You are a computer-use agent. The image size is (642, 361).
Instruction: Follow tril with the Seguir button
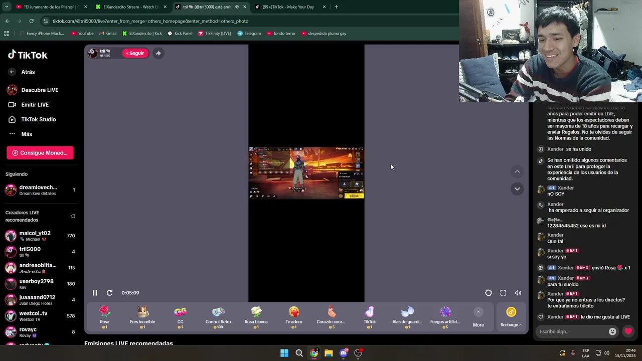point(134,53)
